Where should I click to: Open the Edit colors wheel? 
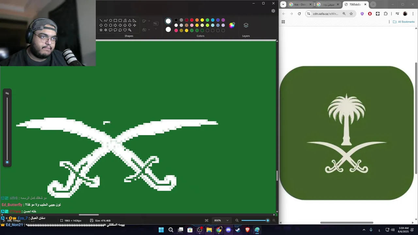(232, 25)
